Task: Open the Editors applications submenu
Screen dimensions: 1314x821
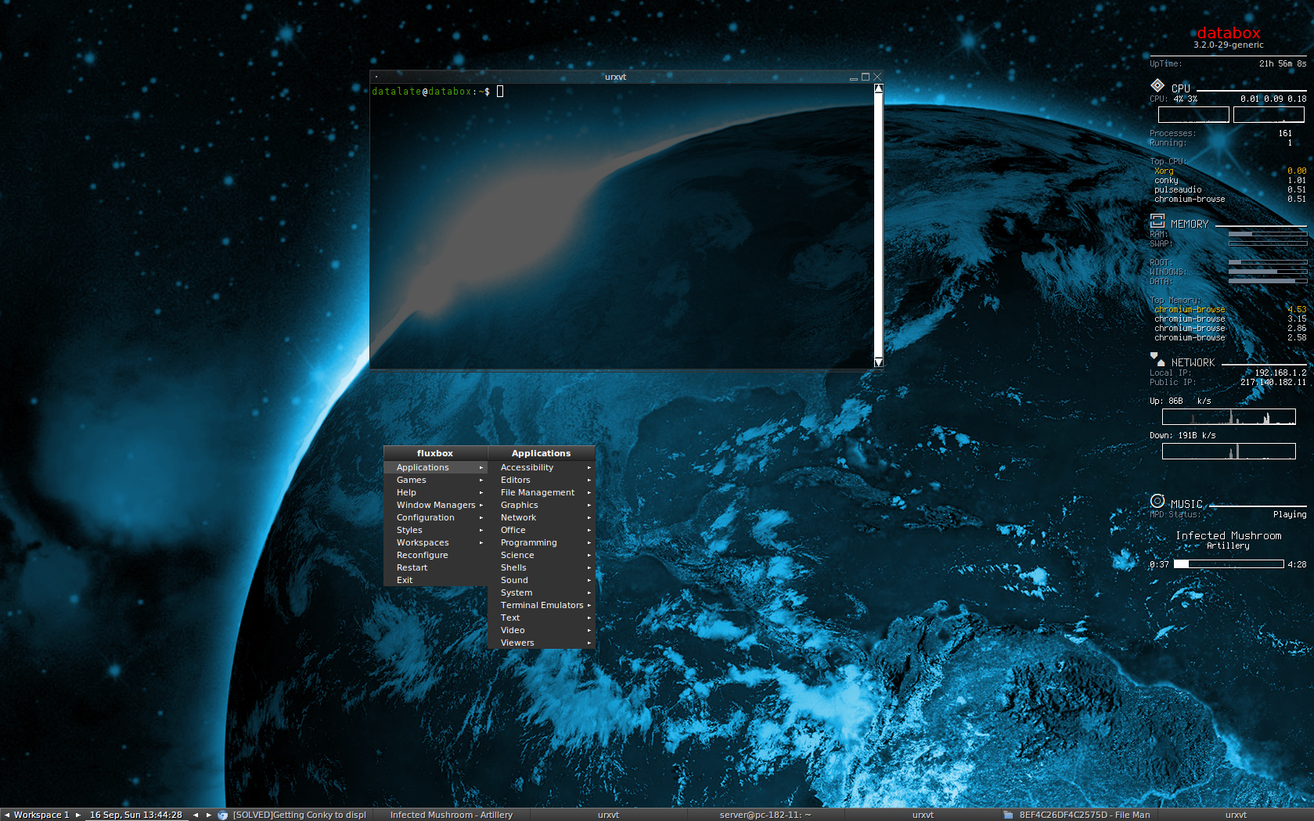Action: (x=542, y=480)
